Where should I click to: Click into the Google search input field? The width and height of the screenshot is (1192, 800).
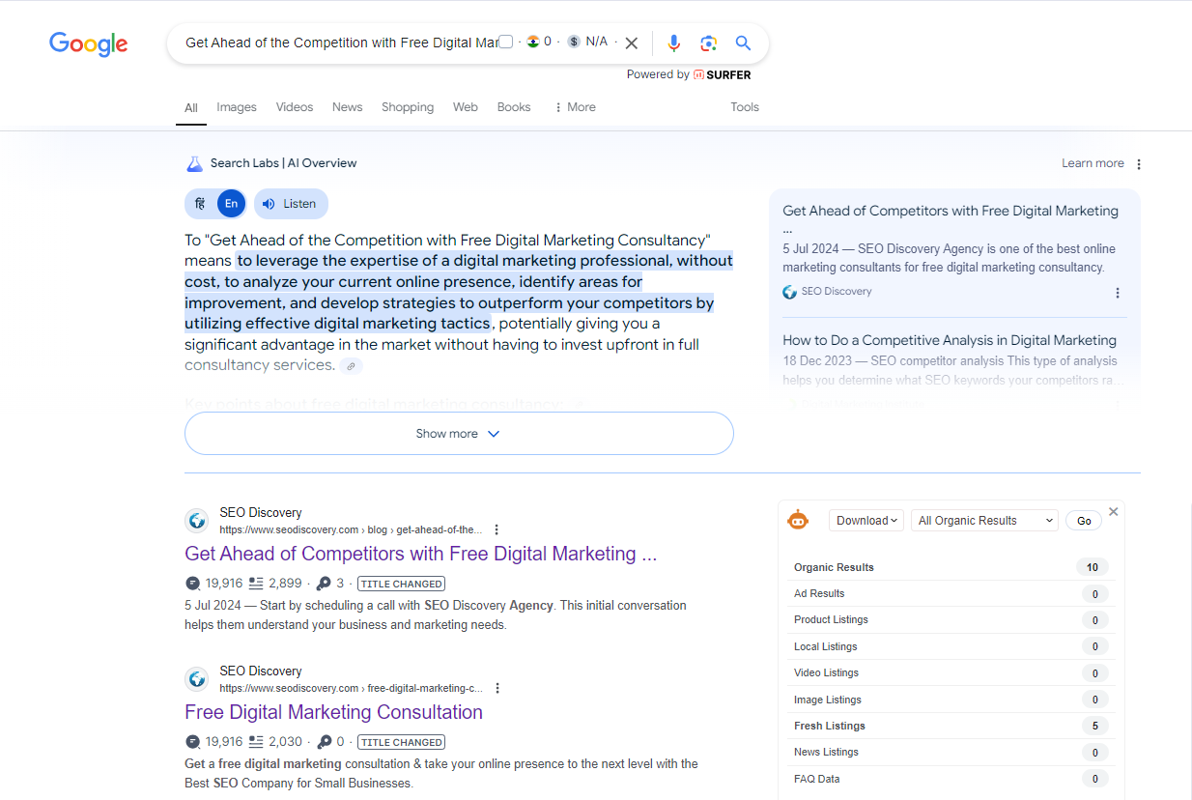[x=342, y=43]
